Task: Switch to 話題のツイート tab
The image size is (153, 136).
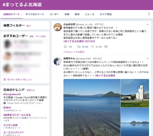Action: (12, 14)
